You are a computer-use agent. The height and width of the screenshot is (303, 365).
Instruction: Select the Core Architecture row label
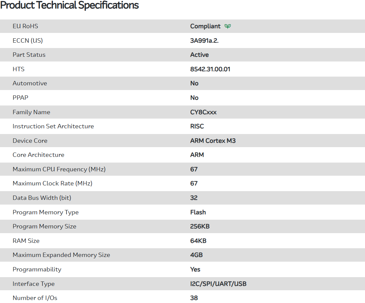[x=38, y=155]
